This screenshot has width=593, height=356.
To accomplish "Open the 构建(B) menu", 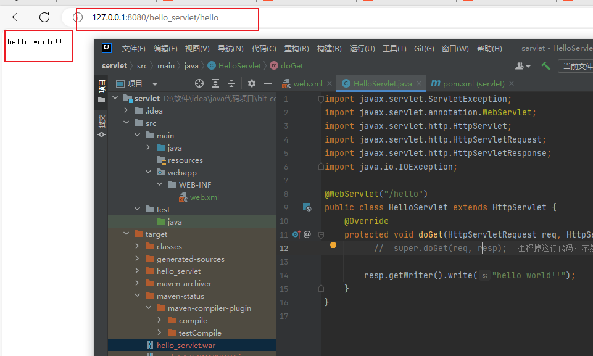I will point(329,49).
